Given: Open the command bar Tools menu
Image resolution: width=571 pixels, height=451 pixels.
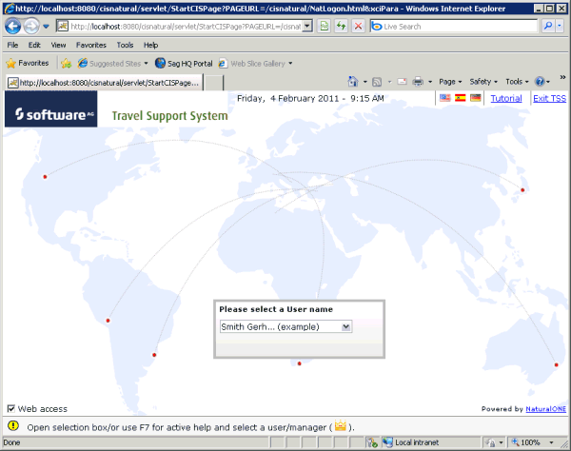Looking at the screenshot, I should click(x=517, y=82).
